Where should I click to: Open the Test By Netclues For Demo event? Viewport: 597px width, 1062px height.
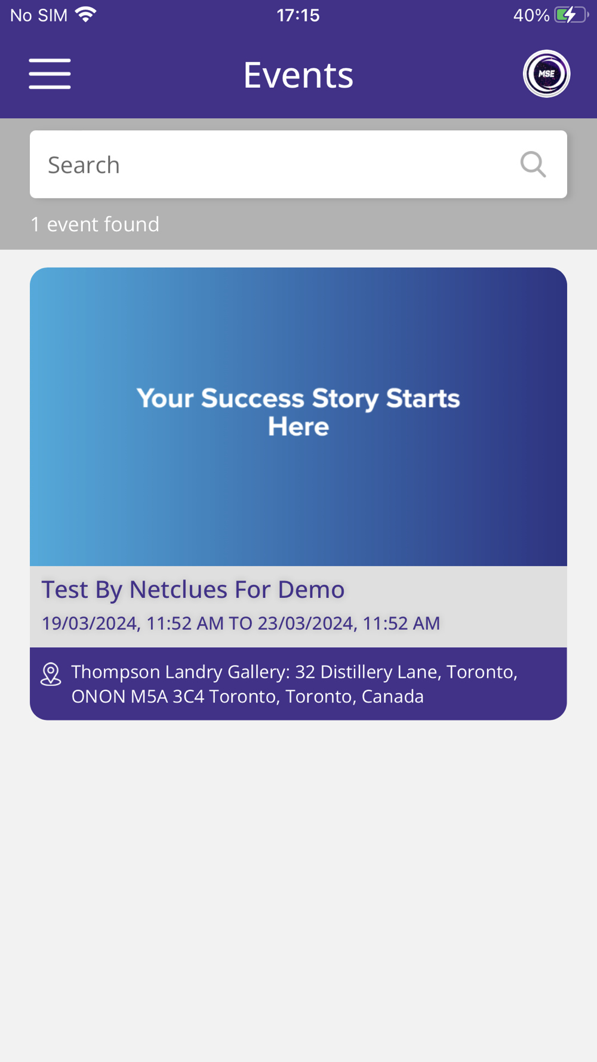[x=193, y=589]
